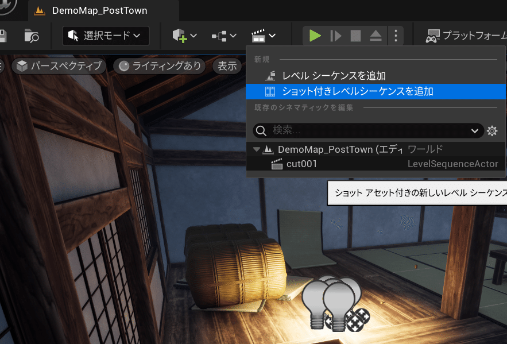Select レベル シーケンスを追加

tap(376, 76)
